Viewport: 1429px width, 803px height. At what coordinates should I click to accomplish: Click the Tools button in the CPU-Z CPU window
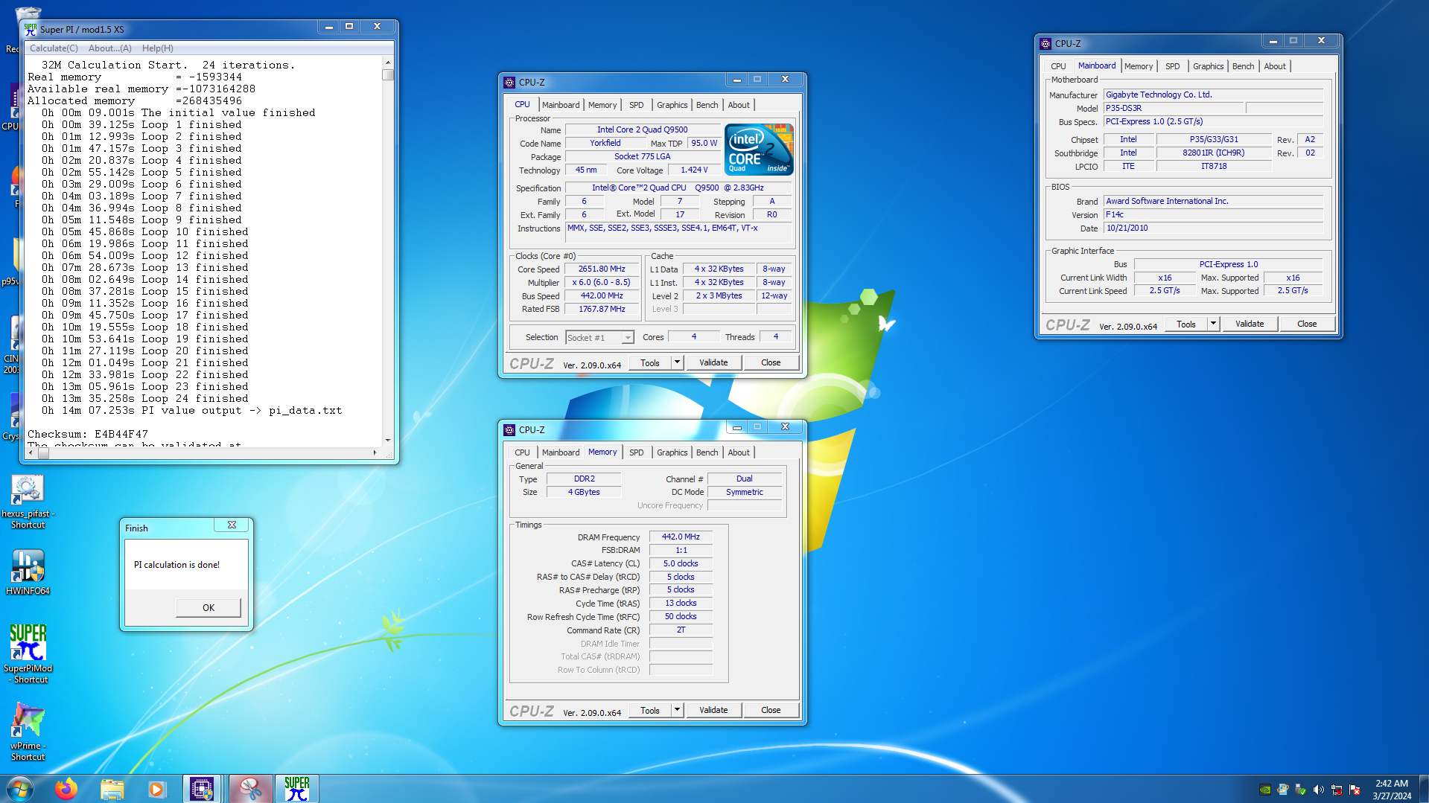pyautogui.click(x=650, y=363)
